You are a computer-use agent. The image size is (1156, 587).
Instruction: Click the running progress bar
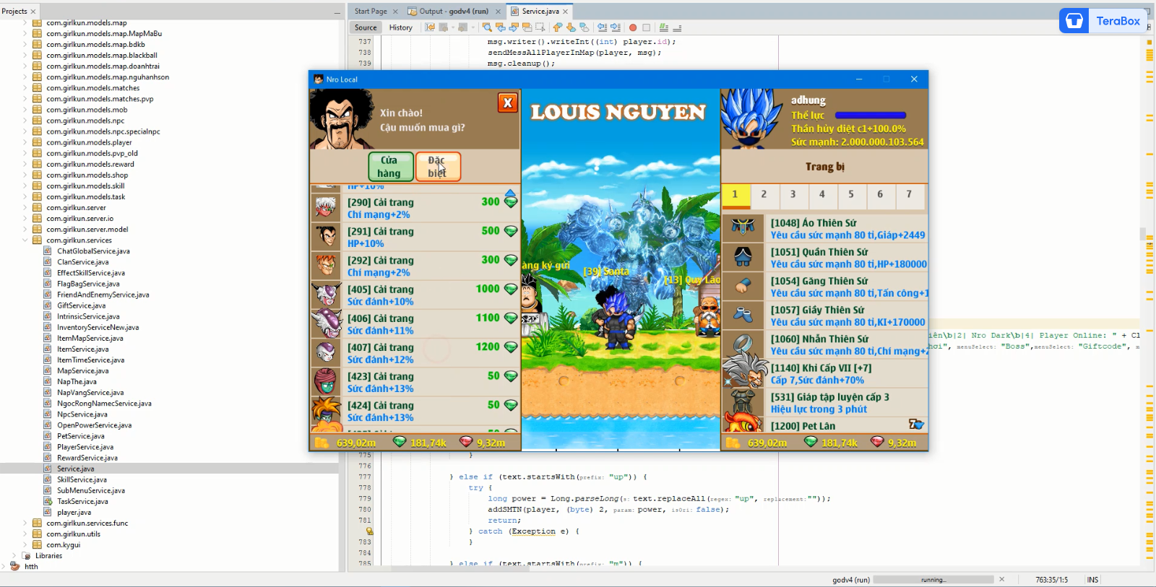[x=933, y=580]
